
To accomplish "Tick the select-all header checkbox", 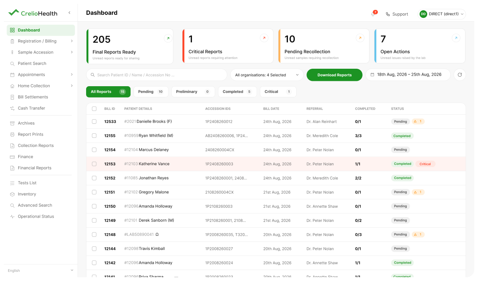I will pos(94,109).
